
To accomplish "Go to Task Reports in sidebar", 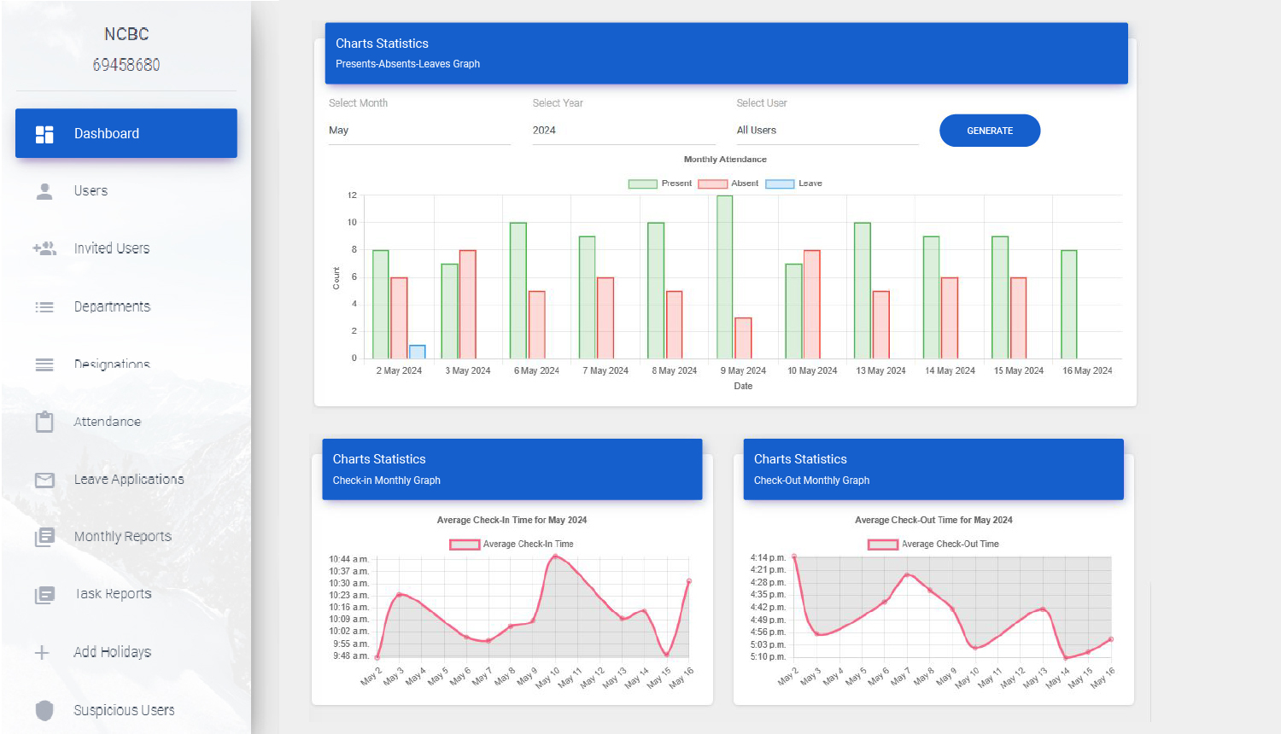I will point(113,594).
